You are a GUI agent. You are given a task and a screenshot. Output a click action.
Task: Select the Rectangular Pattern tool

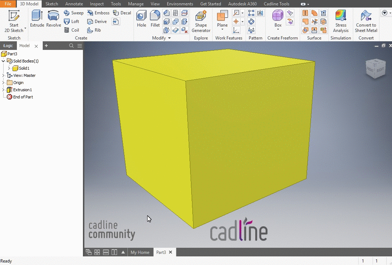pyautogui.click(x=251, y=13)
